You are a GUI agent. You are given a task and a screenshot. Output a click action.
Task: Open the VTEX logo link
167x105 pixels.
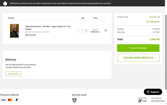coord(142,101)
